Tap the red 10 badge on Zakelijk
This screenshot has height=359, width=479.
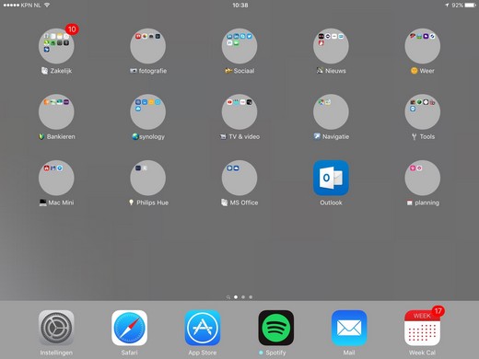(72, 29)
